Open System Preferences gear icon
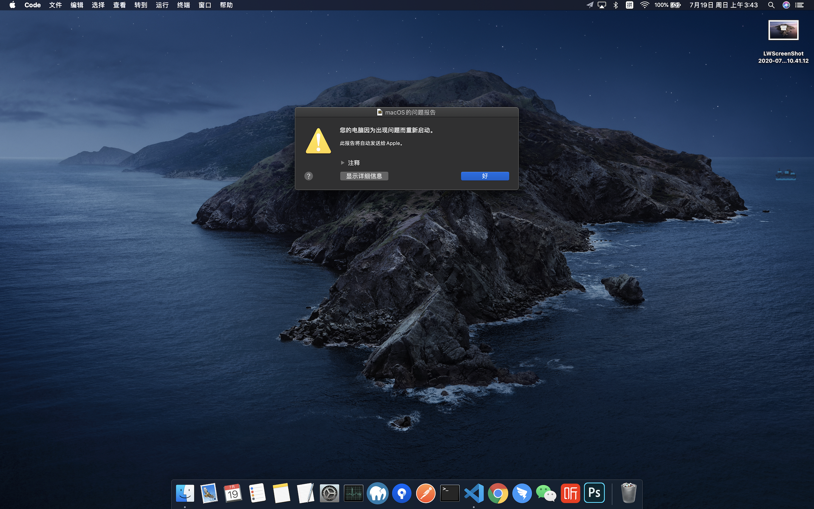814x509 pixels. pos(329,493)
